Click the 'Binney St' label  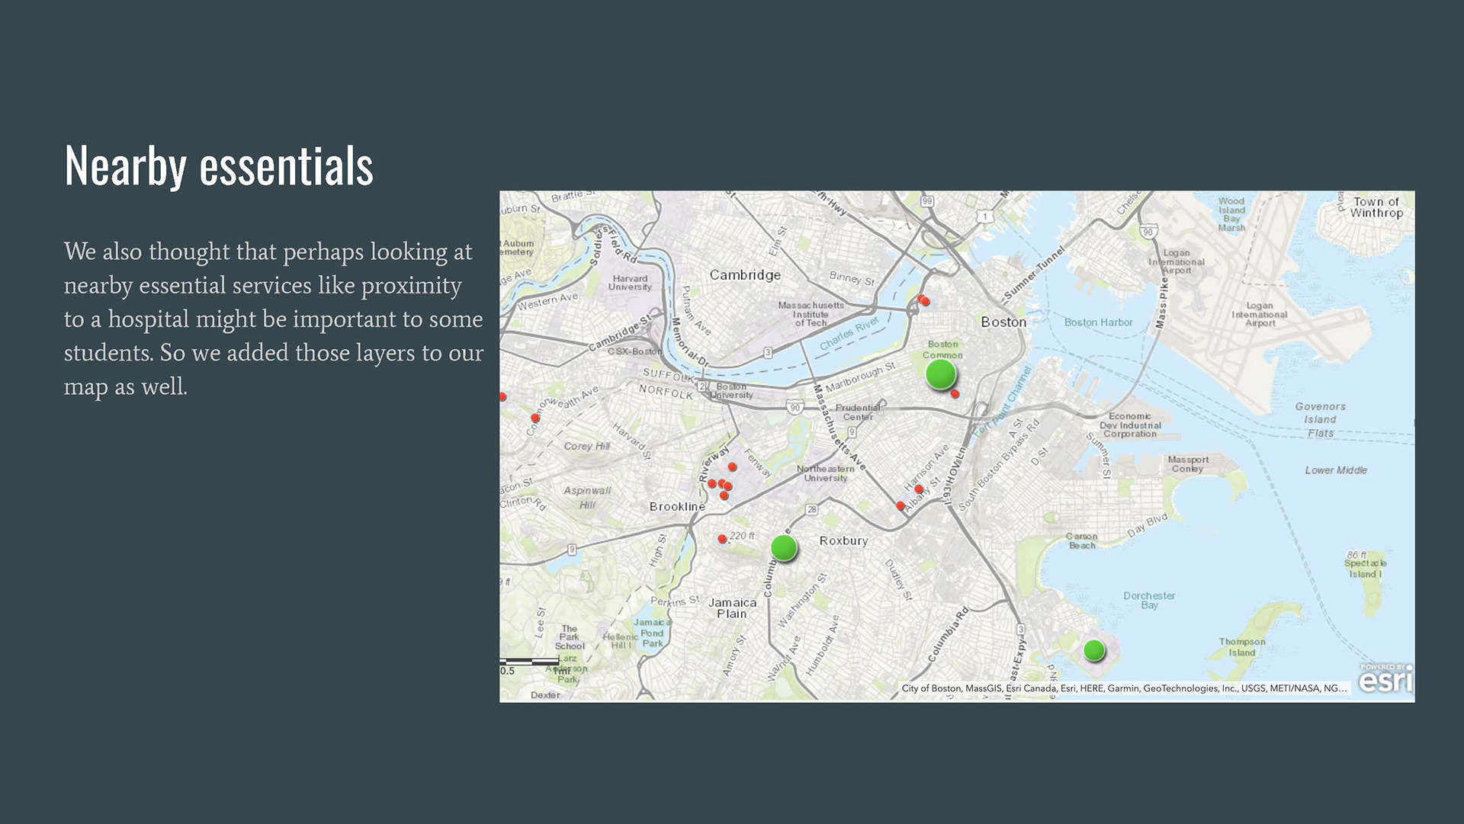(x=852, y=279)
